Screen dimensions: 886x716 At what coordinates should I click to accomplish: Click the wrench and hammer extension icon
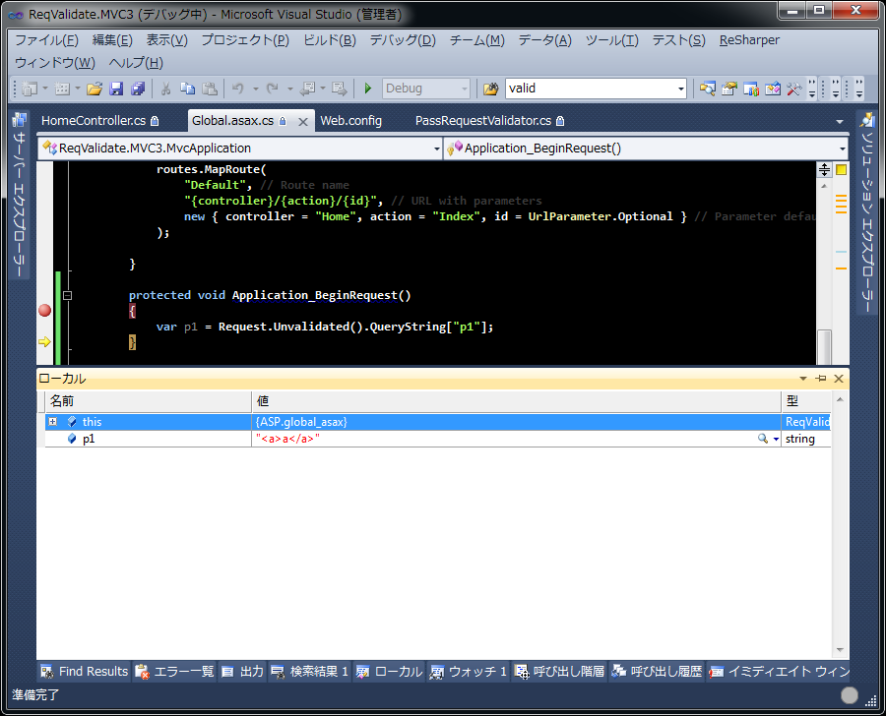click(x=793, y=89)
